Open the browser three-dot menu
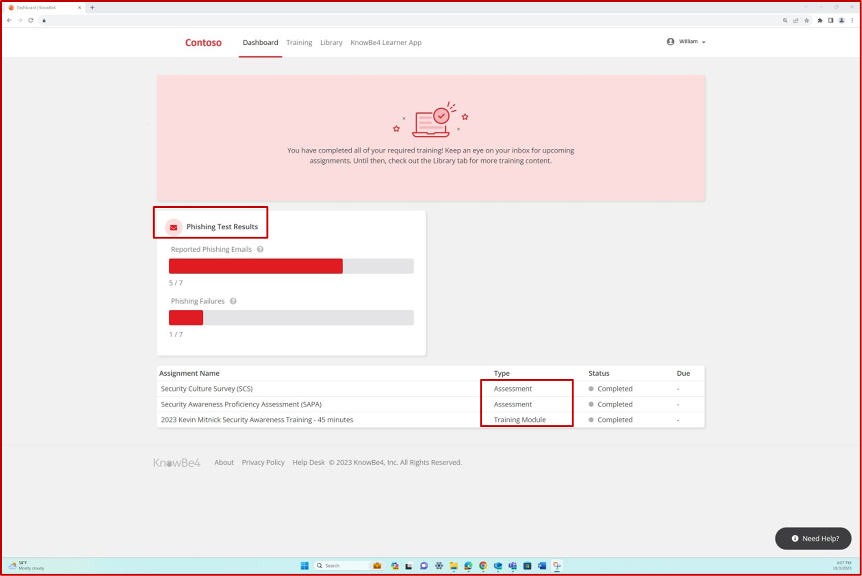862x576 pixels. pos(852,20)
